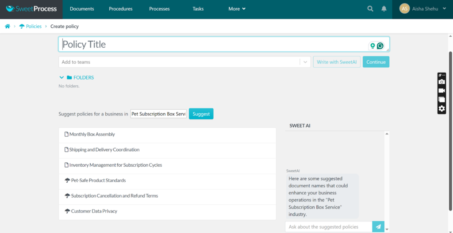Image resolution: width=453 pixels, height=233 pixels.
Task: Click umbrella icon beside Pet-Safe Product Standards
Action: 67,180
